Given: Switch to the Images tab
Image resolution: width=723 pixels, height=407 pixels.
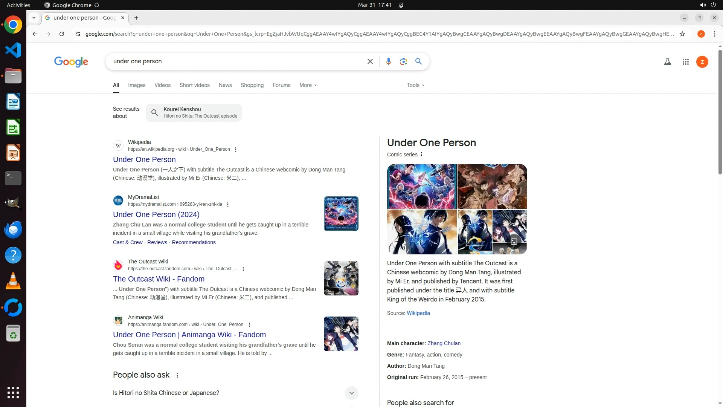Looking at the screenshot, I should (x=136, y=85).
